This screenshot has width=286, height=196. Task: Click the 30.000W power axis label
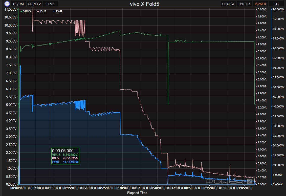click(x=278, y=126)
